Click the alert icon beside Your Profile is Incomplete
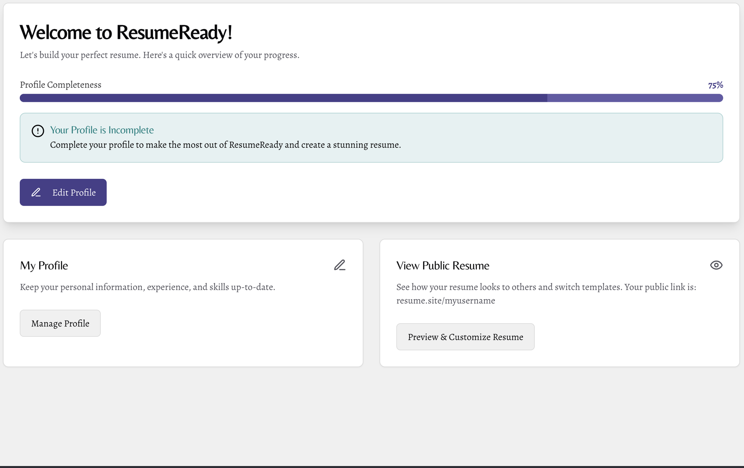744x468 pixels. tap(38, 131)
